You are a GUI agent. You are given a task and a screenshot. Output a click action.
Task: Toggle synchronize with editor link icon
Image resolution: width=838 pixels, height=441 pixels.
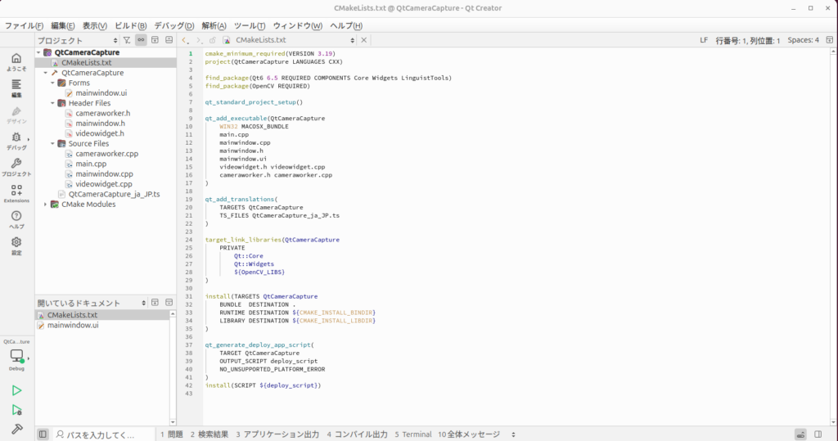141,40
